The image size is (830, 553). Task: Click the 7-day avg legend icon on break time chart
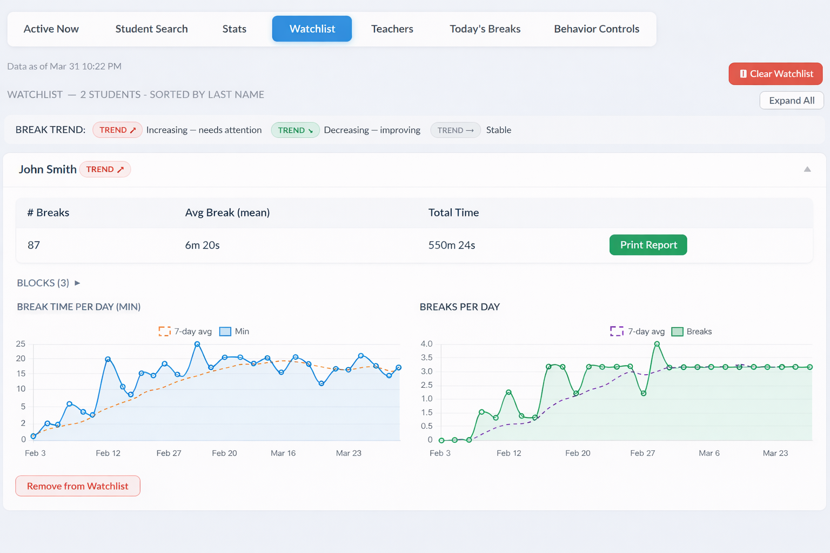coord(164,331)
